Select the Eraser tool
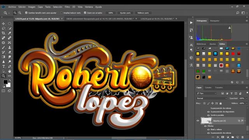The height and width of the screenshot is (140, 249). point(9,52)
